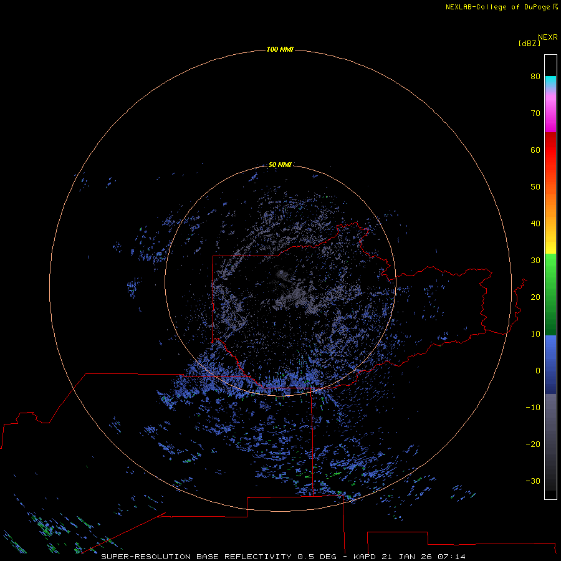561x561 pixels.
Task: Click the 70 value on the dBZ scale
Action: (535, 113)
